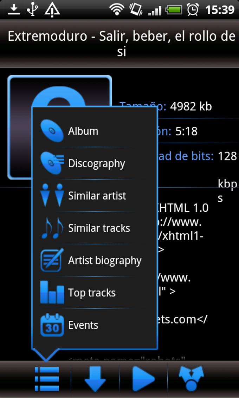Tap the download arrow in bottom bar

click(x=95, y=379)
